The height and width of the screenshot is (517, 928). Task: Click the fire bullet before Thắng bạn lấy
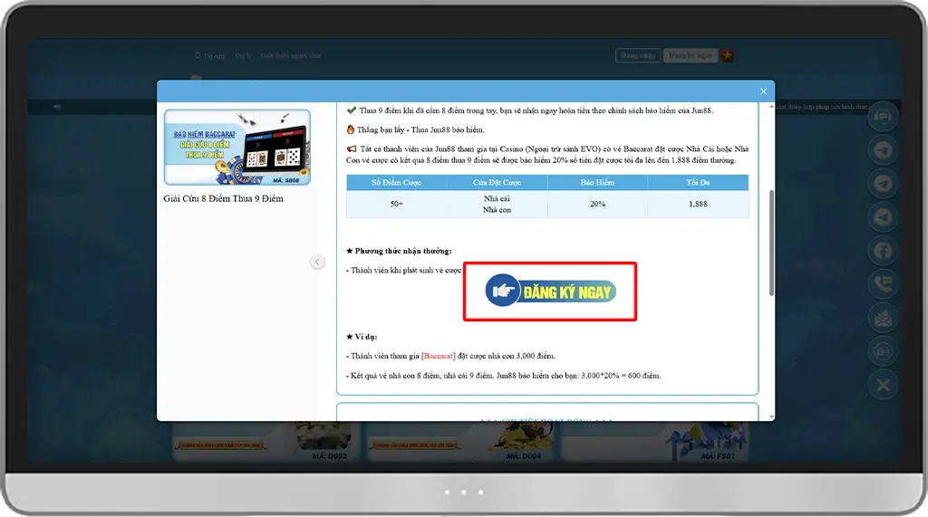pos(351,129)
